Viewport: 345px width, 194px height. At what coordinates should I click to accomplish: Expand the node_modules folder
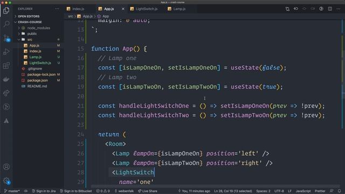point(39,28)
